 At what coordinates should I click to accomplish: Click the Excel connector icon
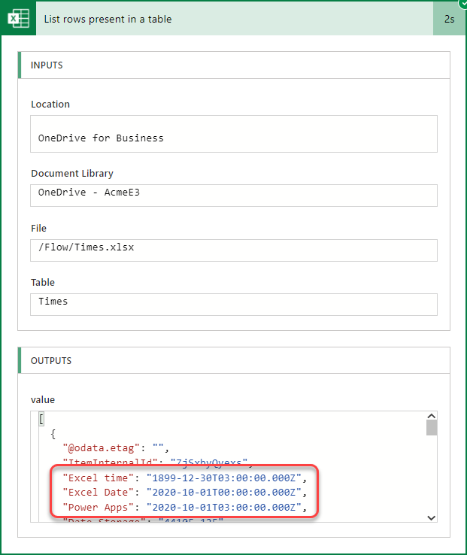[x=19, y=19]
